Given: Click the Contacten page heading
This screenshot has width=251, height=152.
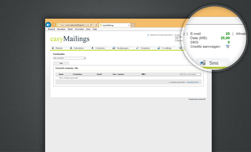Looking at the screenshot, I should coord(59,54).
